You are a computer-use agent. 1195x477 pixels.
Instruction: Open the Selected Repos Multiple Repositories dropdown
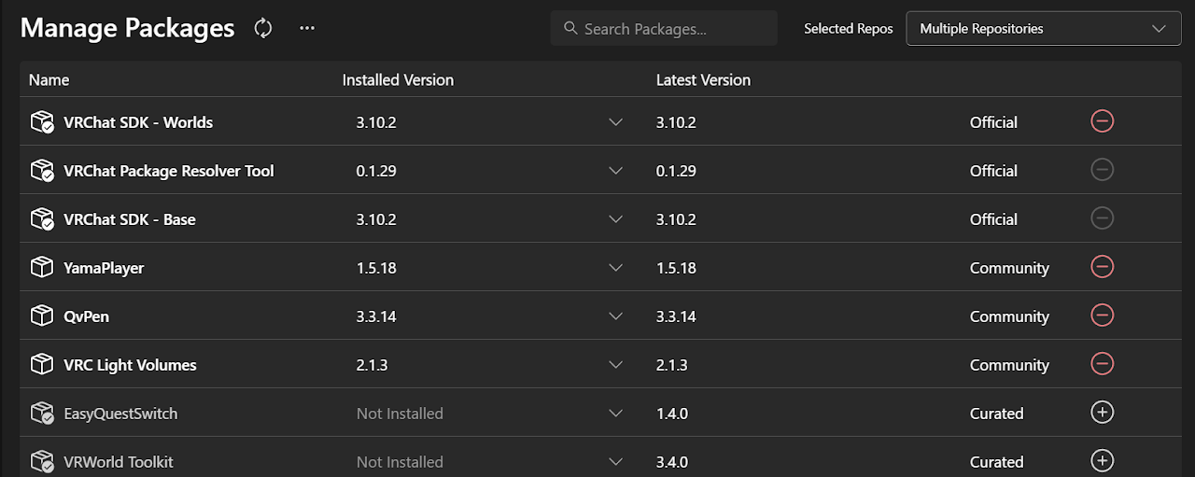click(x=1042, y=29)
